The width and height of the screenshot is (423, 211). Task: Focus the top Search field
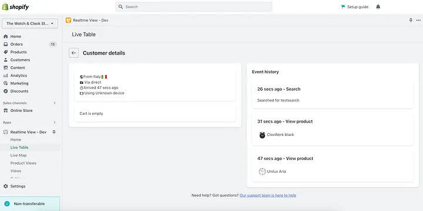click(x=194, y=6)
